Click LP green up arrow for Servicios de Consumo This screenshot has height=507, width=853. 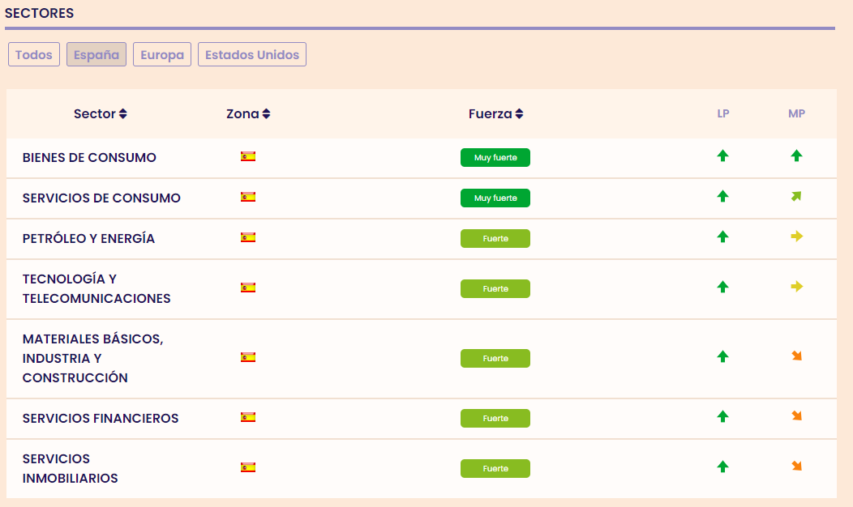click(x=722, y=196)
